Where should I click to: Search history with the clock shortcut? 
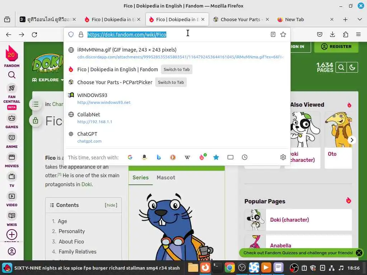pos(244,158)
